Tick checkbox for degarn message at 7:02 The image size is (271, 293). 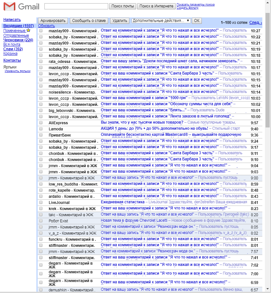coord(41,265)
